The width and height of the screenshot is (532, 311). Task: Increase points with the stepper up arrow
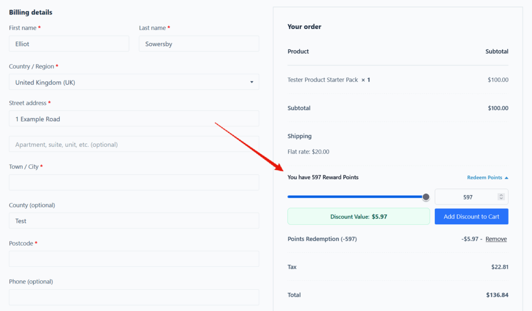click(x=501, y=195)
